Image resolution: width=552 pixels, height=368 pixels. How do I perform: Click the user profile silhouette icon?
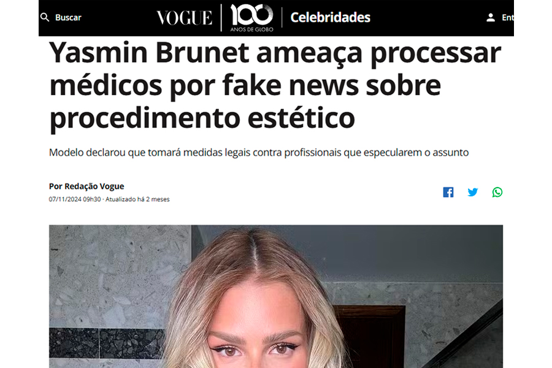[x=491, y=17]
